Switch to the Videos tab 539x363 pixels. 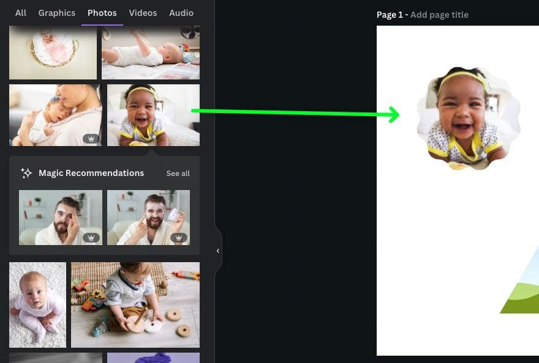(143, 13)
